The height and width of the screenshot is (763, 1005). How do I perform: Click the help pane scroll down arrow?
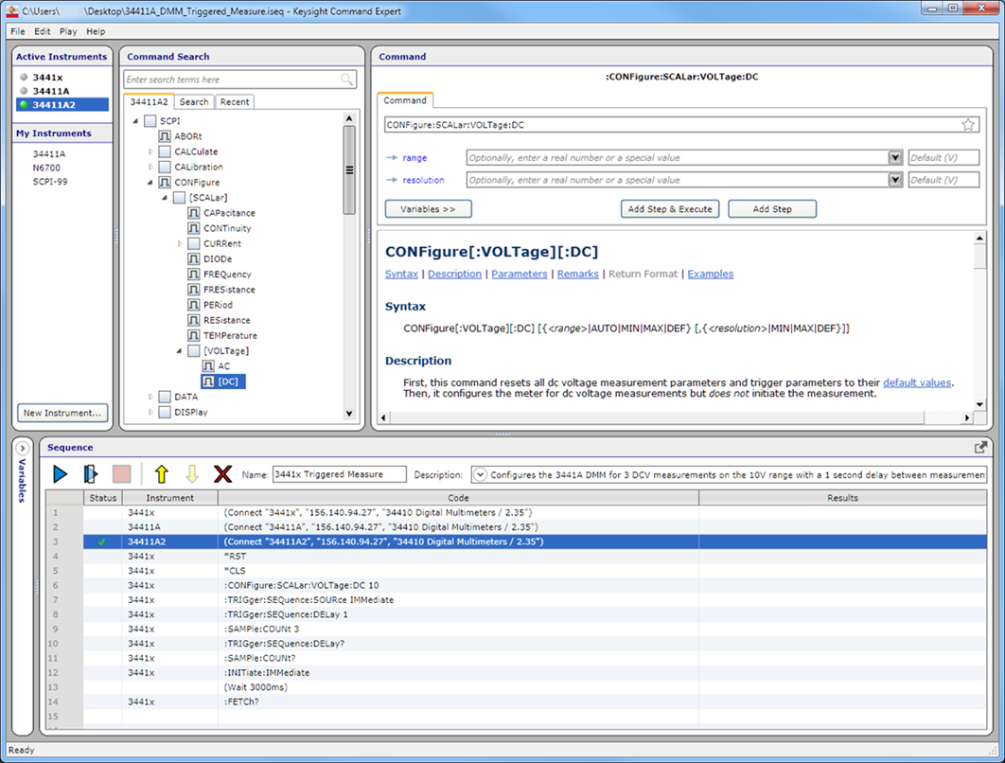[x=979, y=404]
